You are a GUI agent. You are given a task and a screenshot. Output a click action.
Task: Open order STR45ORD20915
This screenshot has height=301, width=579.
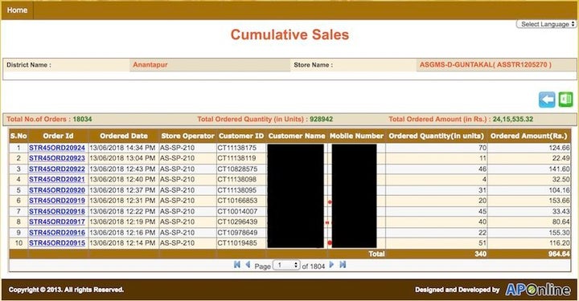click(57, 243)
